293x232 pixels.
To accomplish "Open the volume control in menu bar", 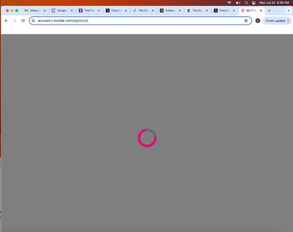I will tap(238, 2).
